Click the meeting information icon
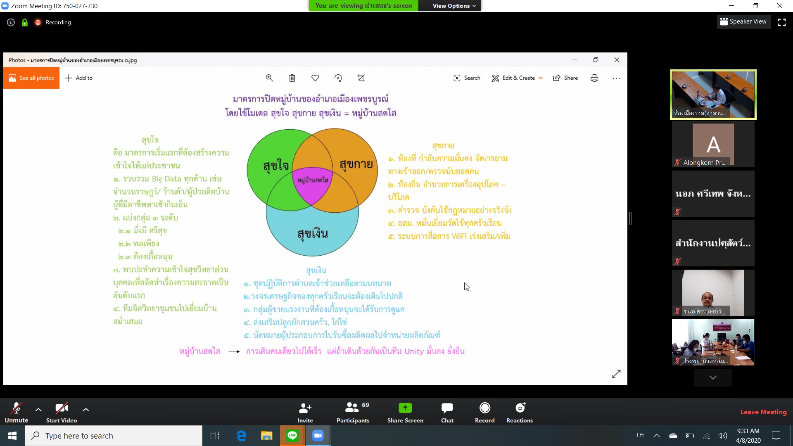 [11, 22]
